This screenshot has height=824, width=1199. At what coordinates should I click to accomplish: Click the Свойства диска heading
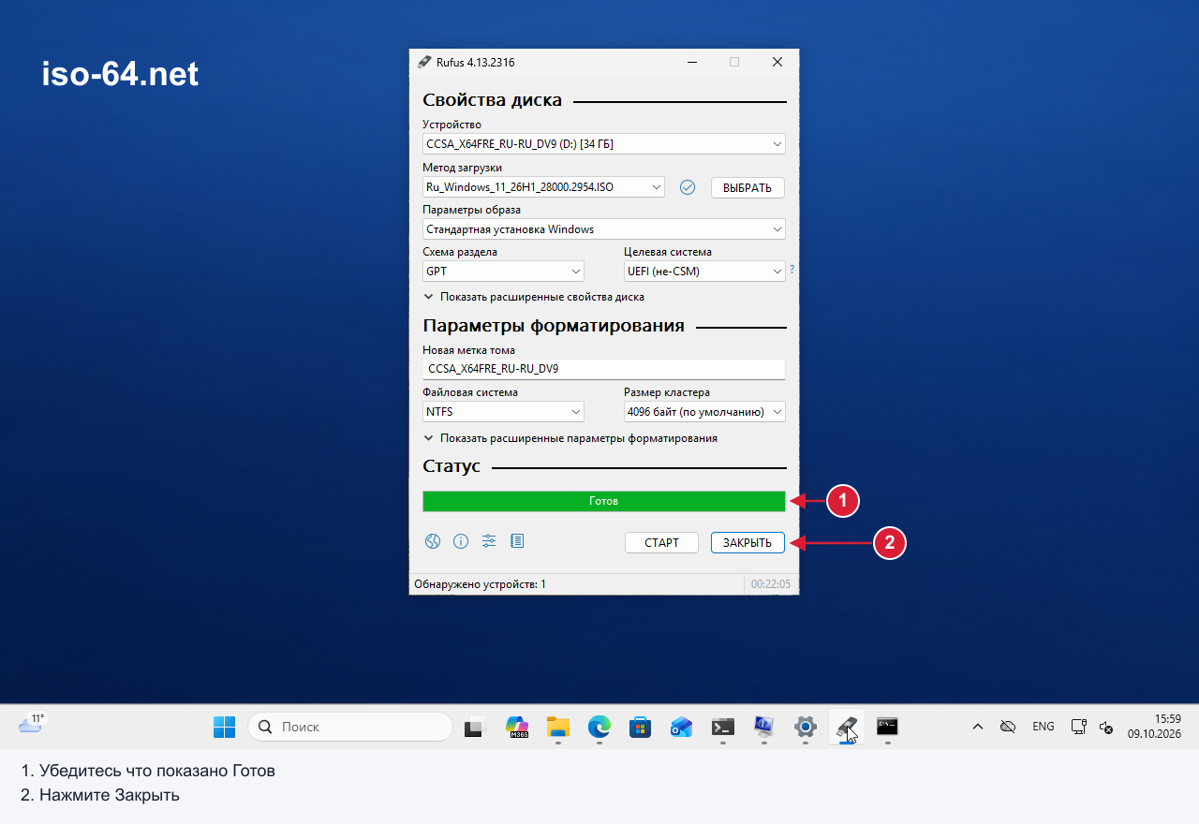[493, 101]
